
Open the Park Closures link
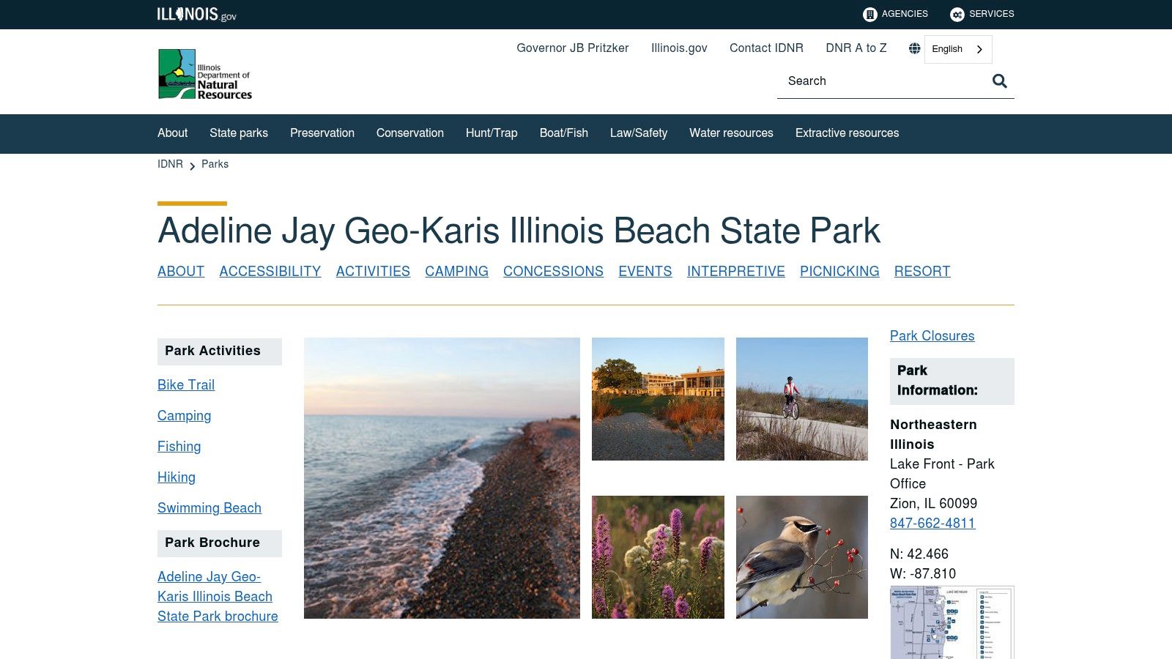932,336
